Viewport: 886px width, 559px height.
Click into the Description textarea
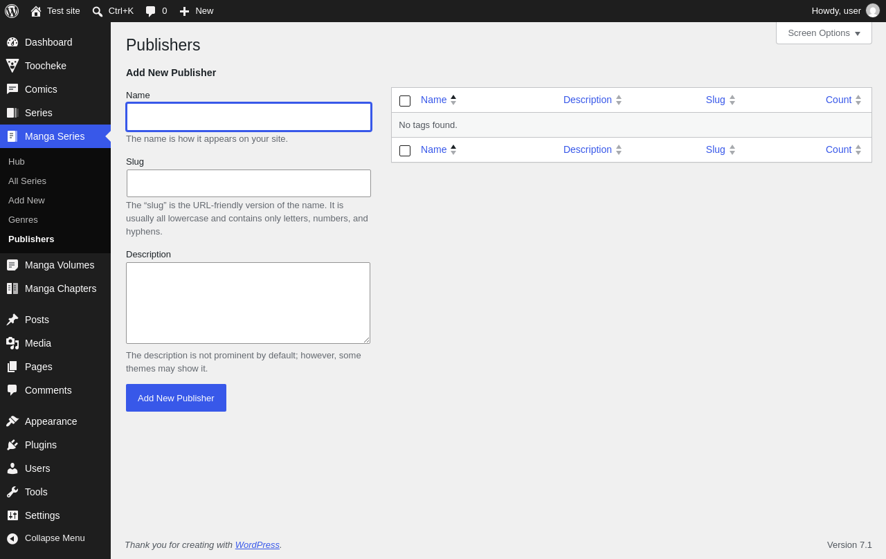248,303
